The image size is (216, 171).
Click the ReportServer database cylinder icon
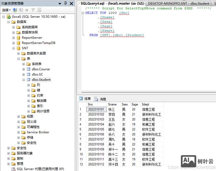click(18, 38)
